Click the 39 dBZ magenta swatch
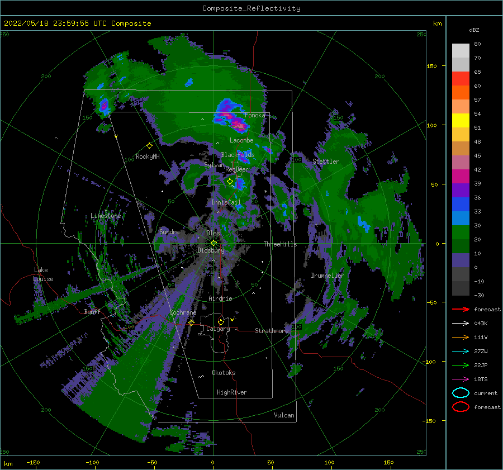Image resolution: width=503 pixels, height=470 pixels. (461, 177)
